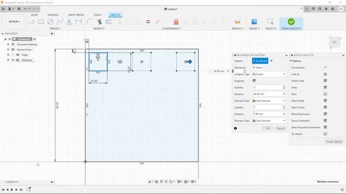The image size is (346, 194).
Task: Select the Line sketch tool
Action: click(x=31, y=22)
